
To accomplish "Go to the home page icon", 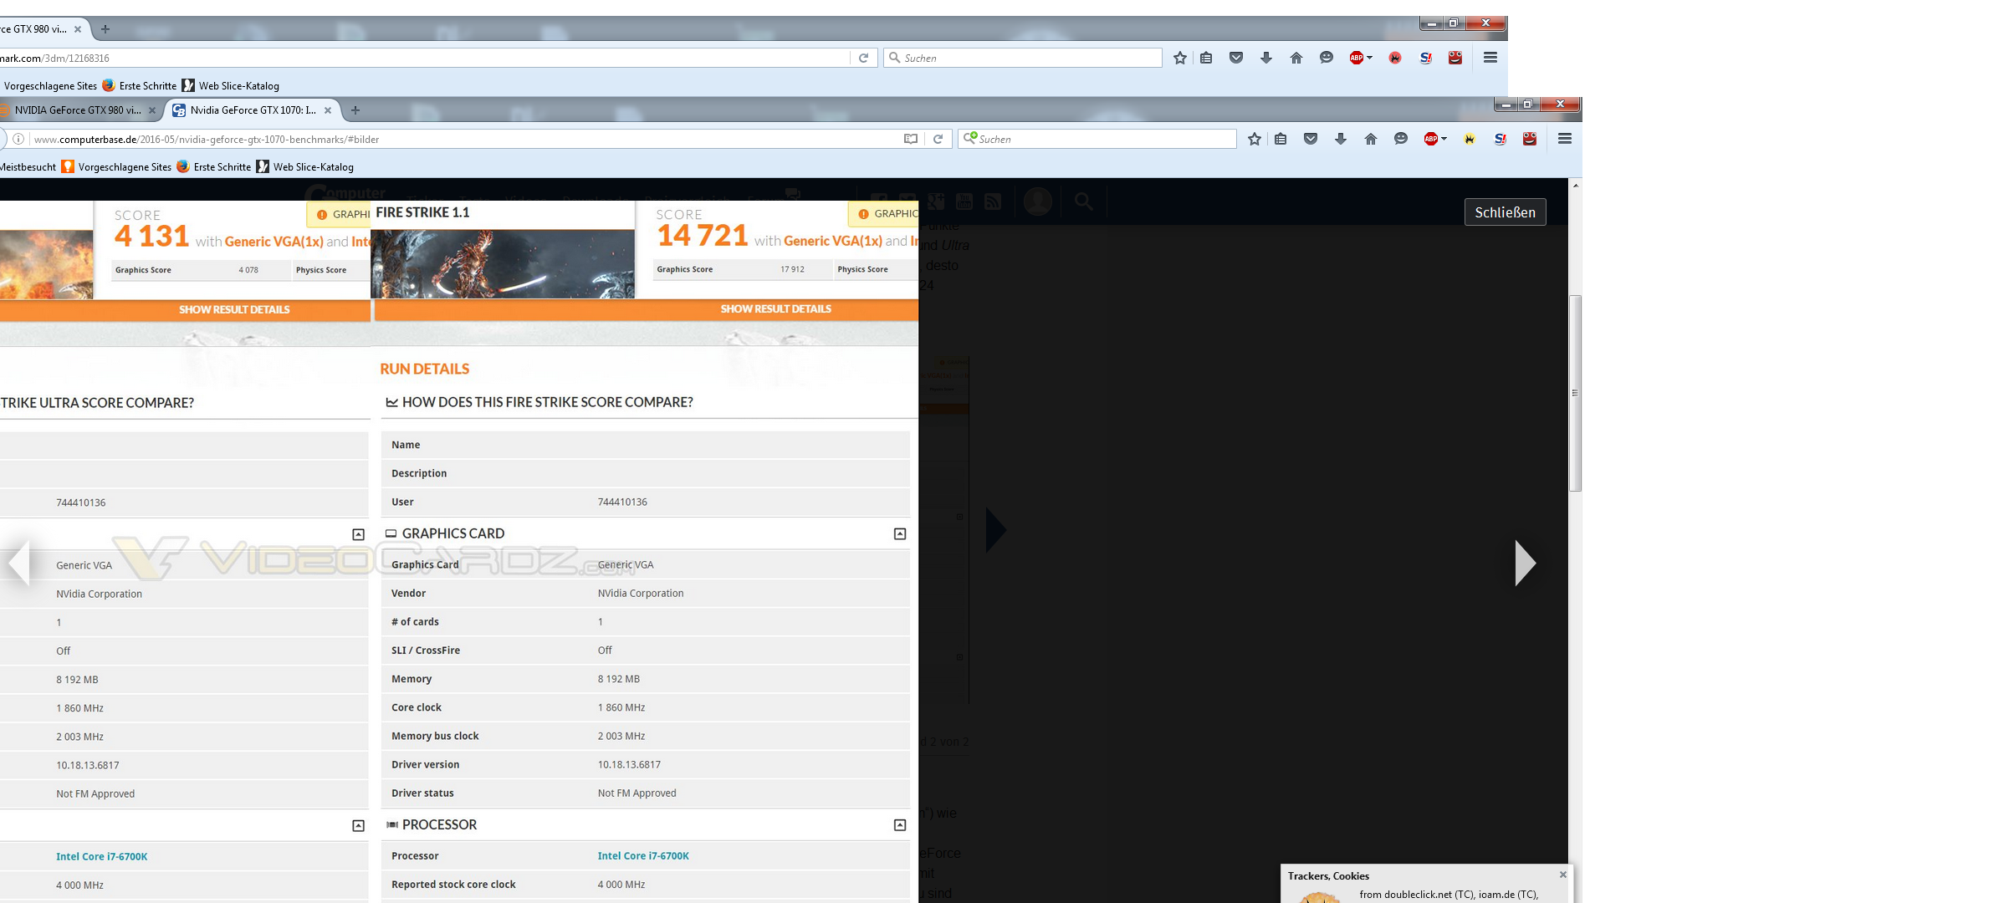I will click(x=1370, y=139).
